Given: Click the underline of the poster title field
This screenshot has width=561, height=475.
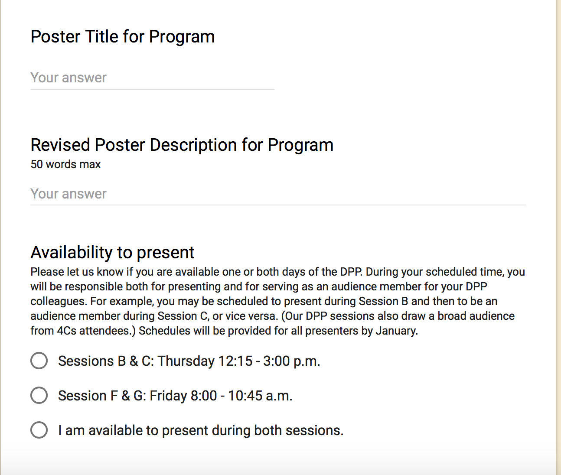Looking at the screenshot, I should coord(153,90).
